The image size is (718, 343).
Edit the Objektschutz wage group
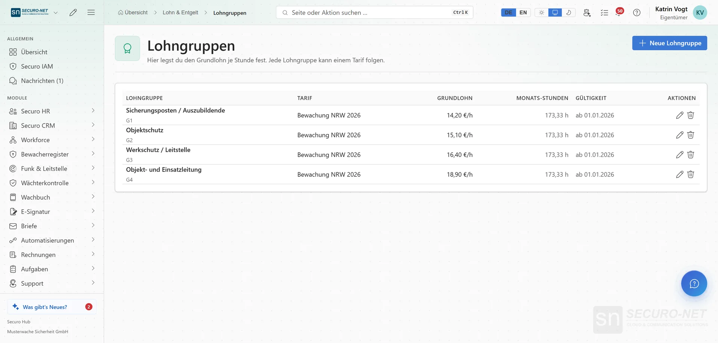679,135
